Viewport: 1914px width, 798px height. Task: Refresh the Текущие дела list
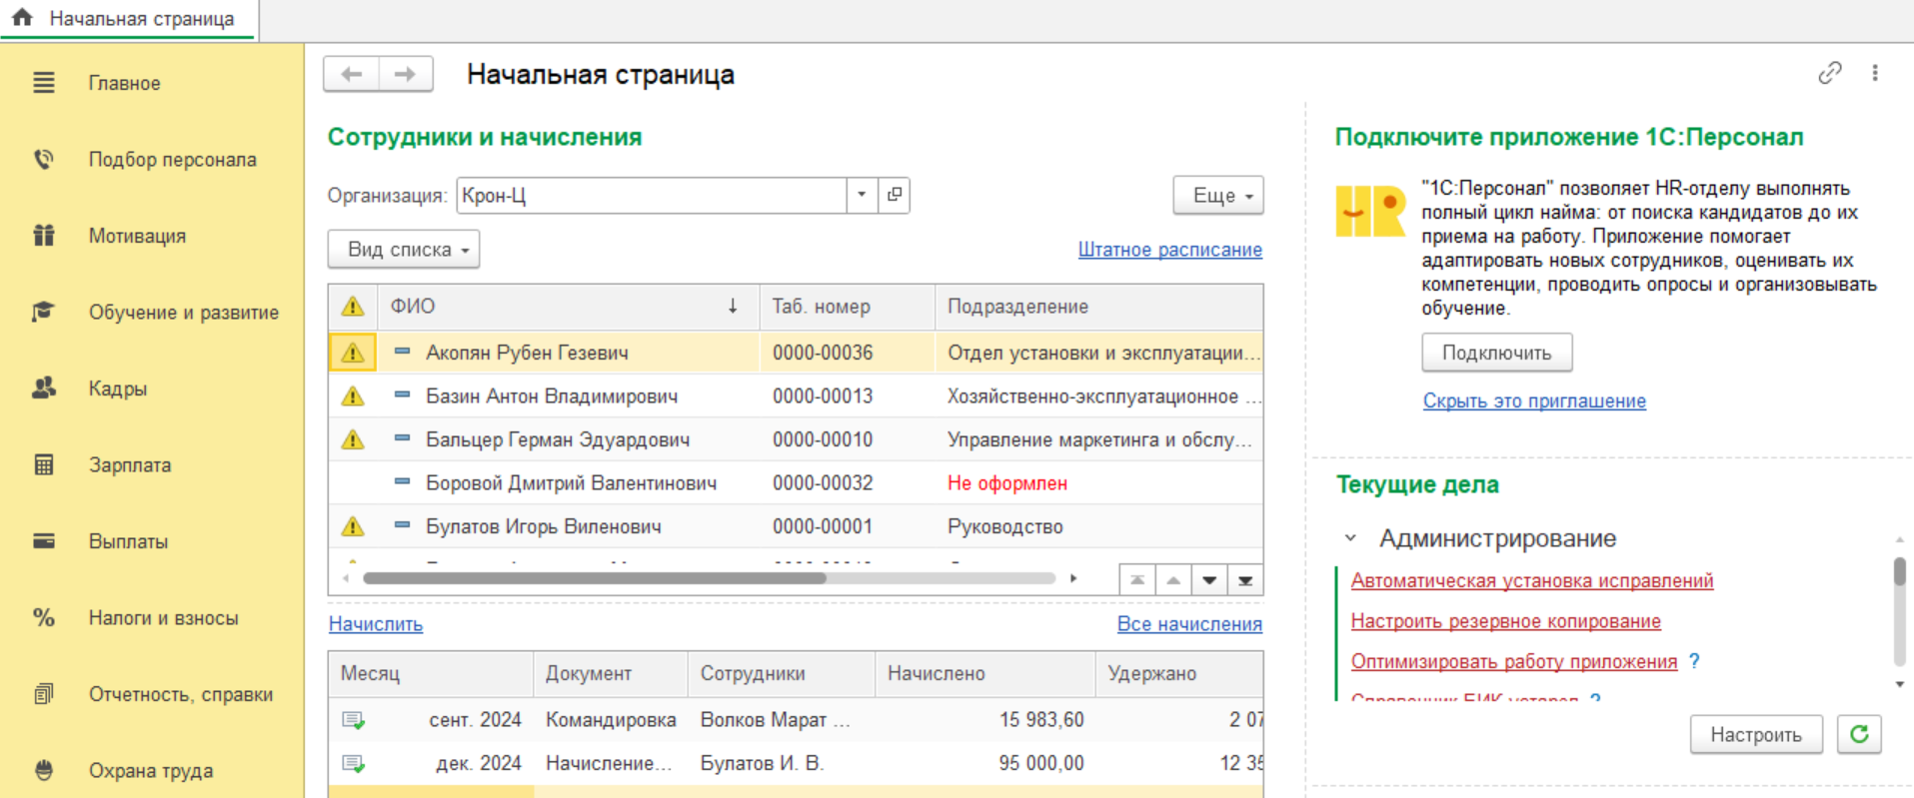pos(1859,734)
